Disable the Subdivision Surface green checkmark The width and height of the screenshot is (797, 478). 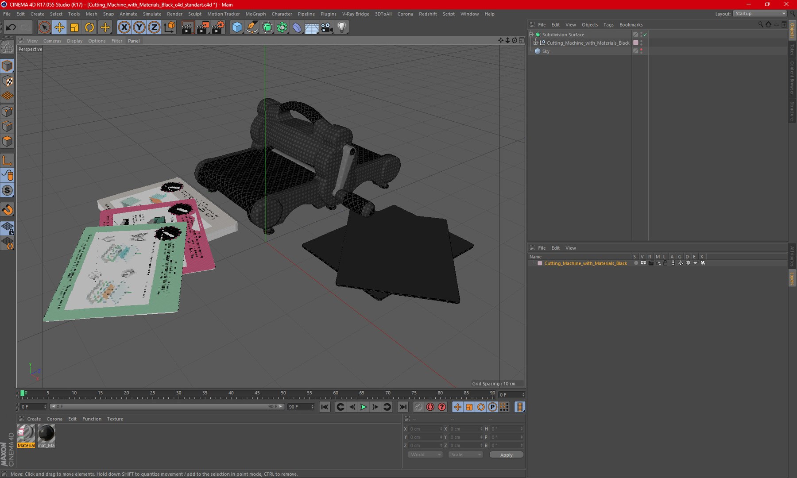(x=645, y=35)
